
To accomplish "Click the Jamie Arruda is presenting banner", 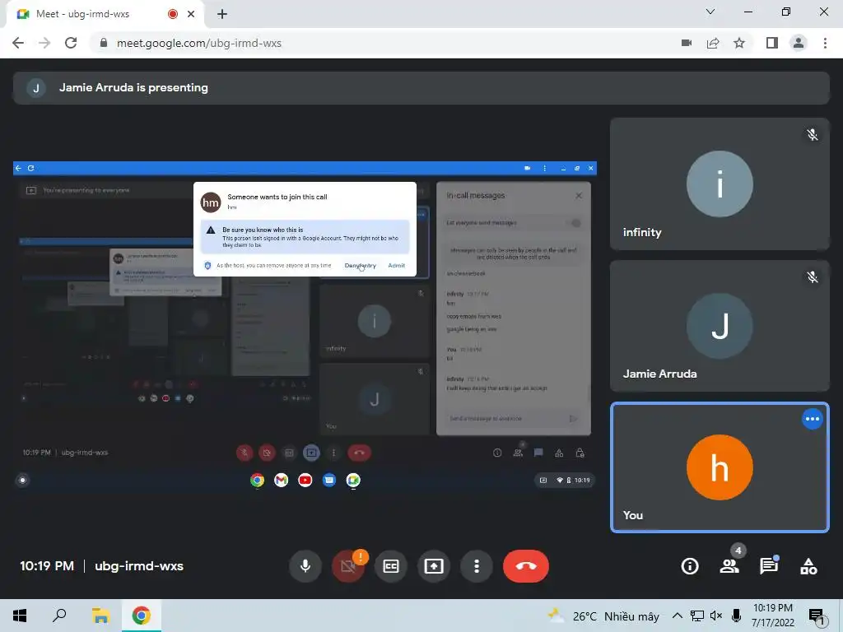I will coord(421,87).
